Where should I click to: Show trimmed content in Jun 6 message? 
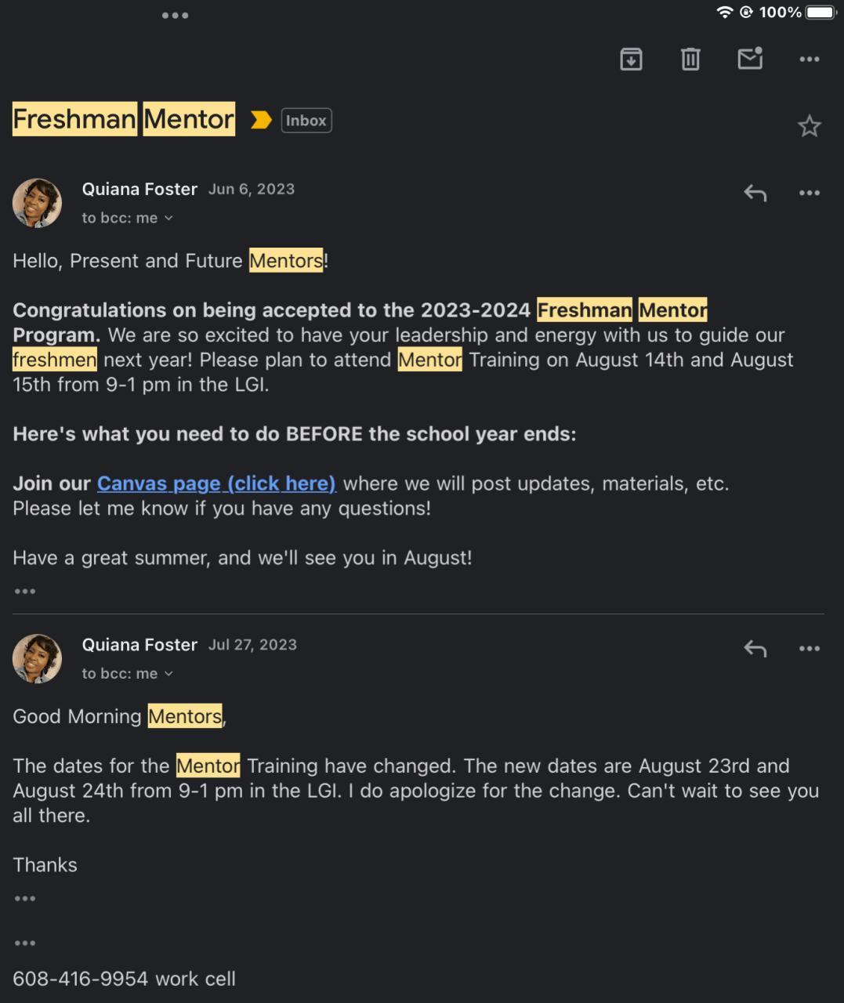(24, 591)
